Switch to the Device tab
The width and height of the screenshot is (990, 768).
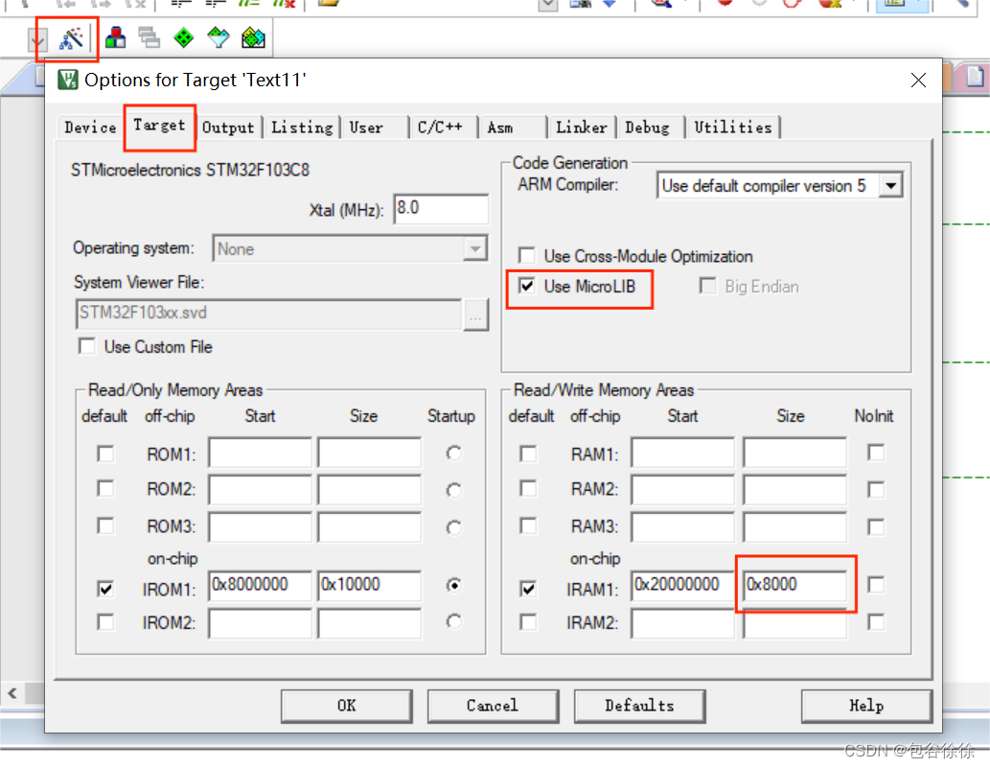(90, 128)
